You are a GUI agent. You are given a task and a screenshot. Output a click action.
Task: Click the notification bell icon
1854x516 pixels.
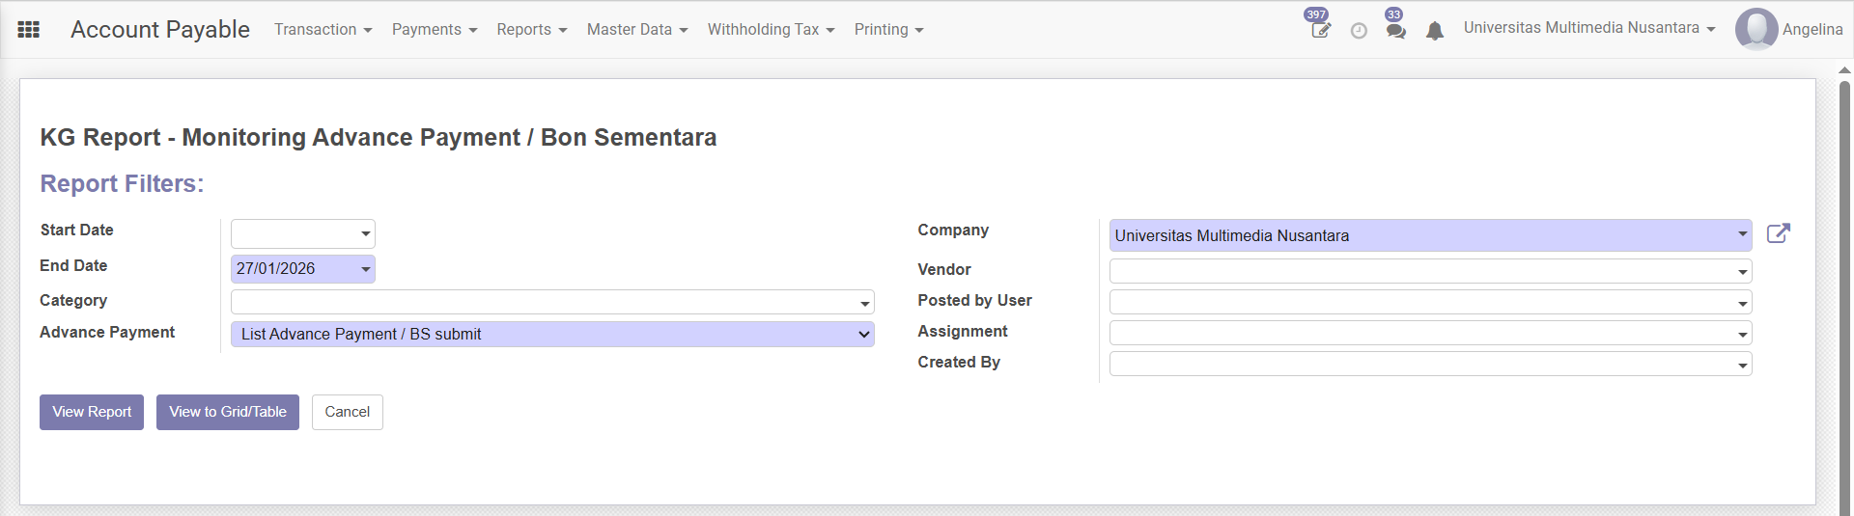pyautogui.click(x=1435, y=31)
